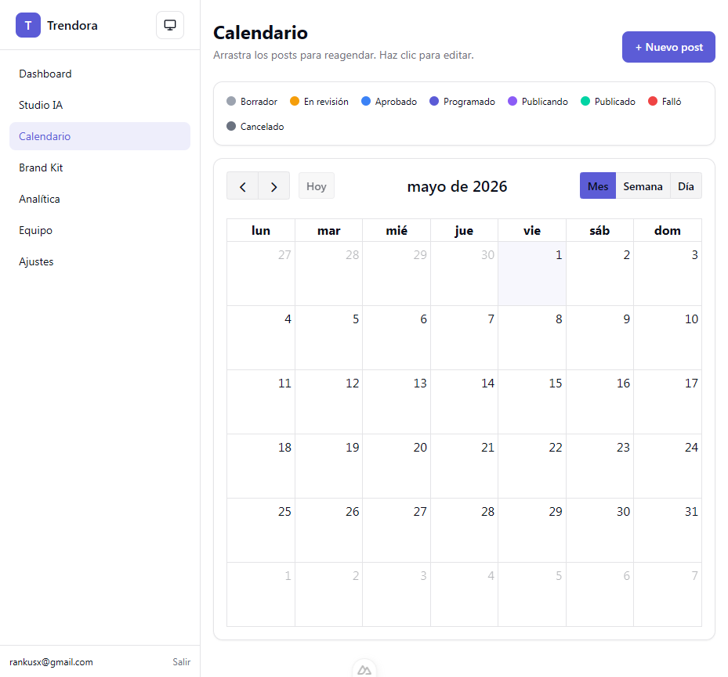728x677 pixels.
Task: Advance to next month with right chevron
Action: 274,186
